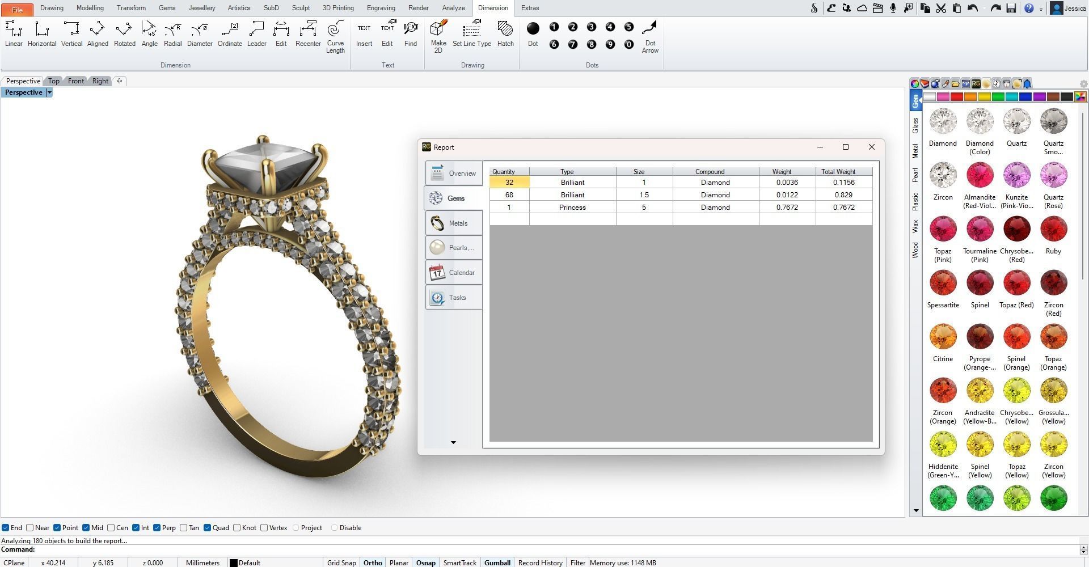Open the blue Help question icon
This screenshot has width=1089, height=567.
pyautogui.click(x=1029, y=8)
